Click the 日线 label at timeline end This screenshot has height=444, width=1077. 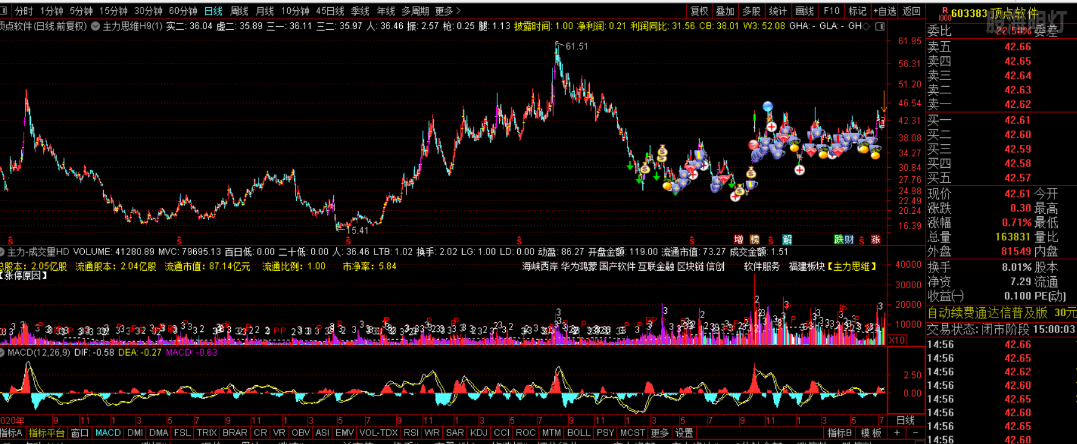coord(906,420)
